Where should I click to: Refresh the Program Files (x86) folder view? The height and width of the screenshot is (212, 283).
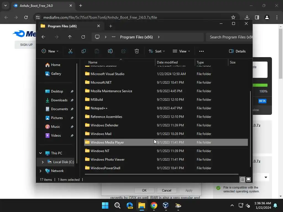coord(83,37)
